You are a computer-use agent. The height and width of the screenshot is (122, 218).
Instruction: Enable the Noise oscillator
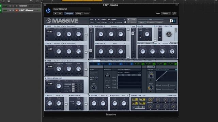pyautogui.click(x=45, y=96)
